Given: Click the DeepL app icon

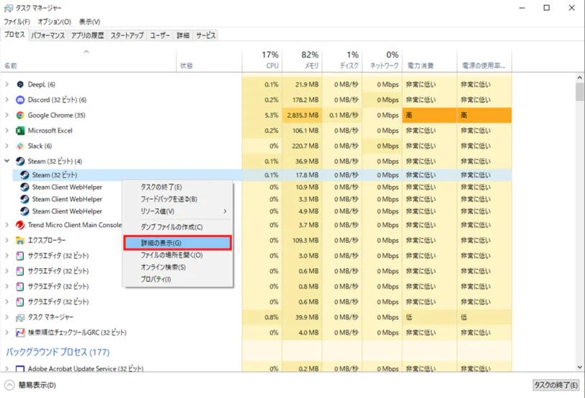Looking at the screenshot, I should (20, 84).
